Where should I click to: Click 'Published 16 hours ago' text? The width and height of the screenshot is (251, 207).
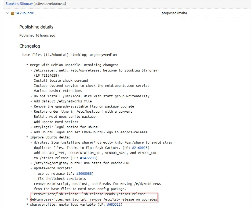pyautogui.click(x=37, y=35)
